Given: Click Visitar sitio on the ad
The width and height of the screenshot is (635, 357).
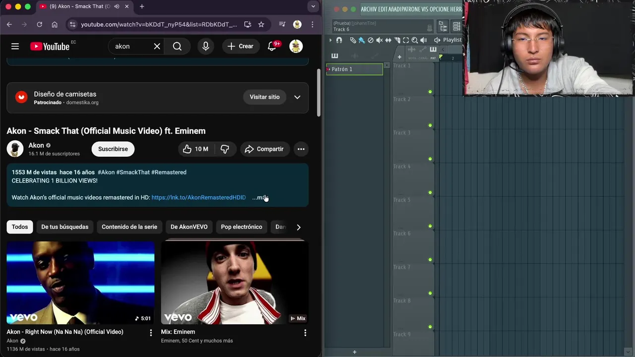Looking at the screenshot, I should coord(264,97).
